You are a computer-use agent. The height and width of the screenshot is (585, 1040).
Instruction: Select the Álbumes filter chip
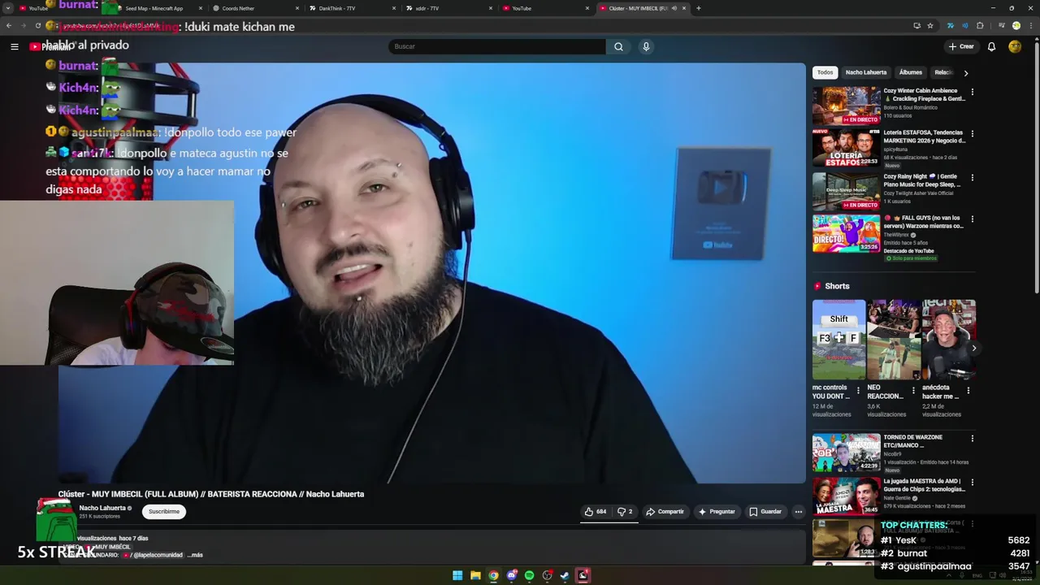pos(910,72)
